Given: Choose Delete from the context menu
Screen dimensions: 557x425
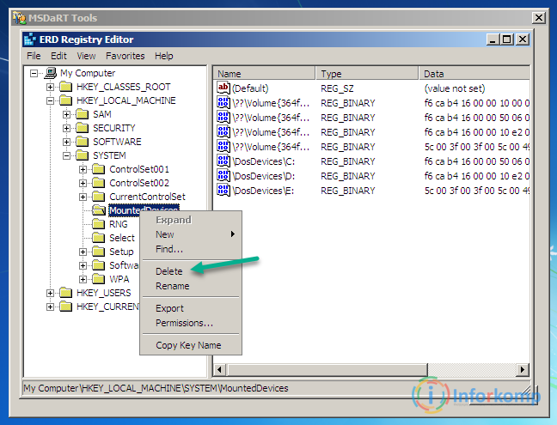Looking at the screenshot, I should pyautogui.click(x=191, y=271).
